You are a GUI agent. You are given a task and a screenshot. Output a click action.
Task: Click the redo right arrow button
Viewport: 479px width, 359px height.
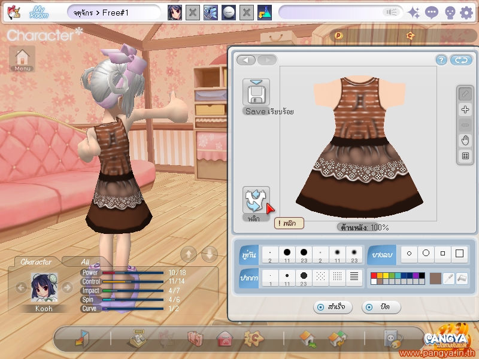267,60
